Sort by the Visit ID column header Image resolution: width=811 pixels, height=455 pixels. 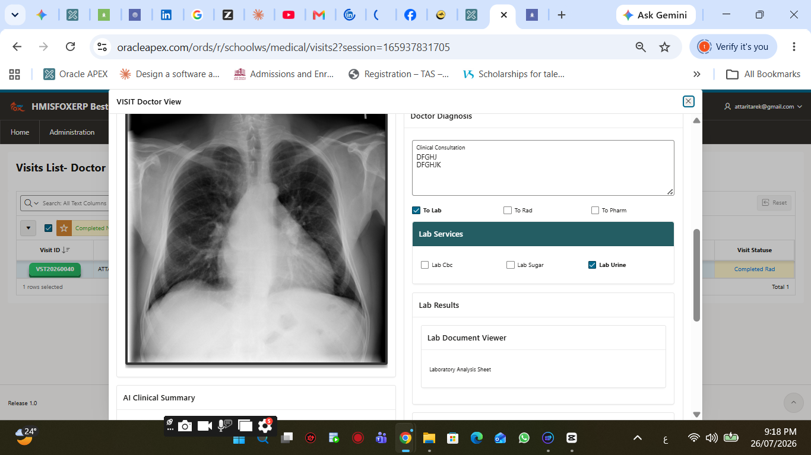[x=55, y=250]
